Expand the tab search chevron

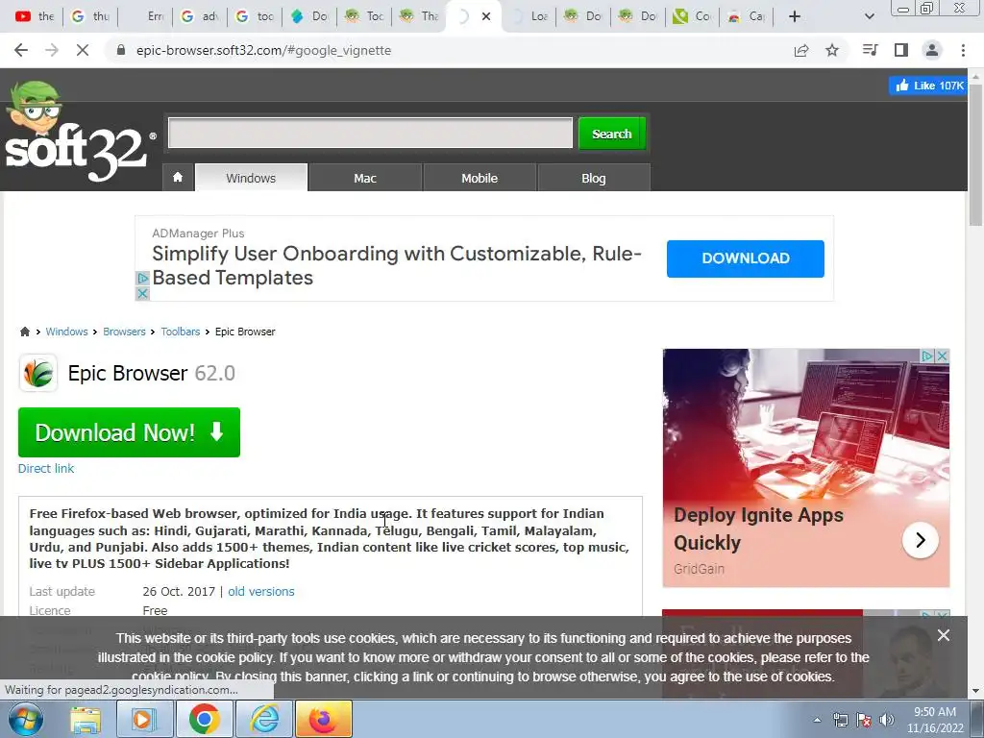tap(869, 16)
